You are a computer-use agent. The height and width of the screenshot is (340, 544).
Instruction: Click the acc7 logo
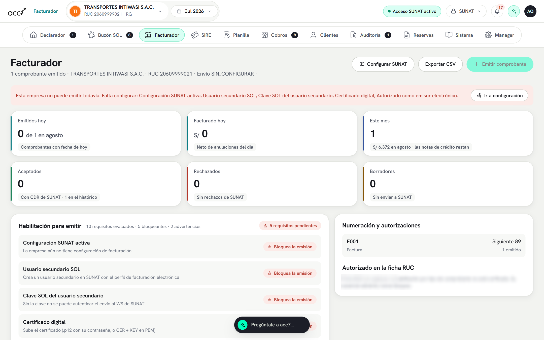click(17, 11)
